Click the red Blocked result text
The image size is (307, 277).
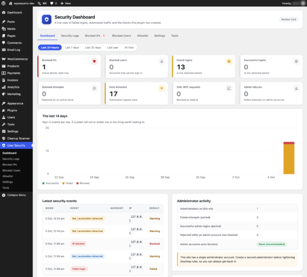(154, 244)
